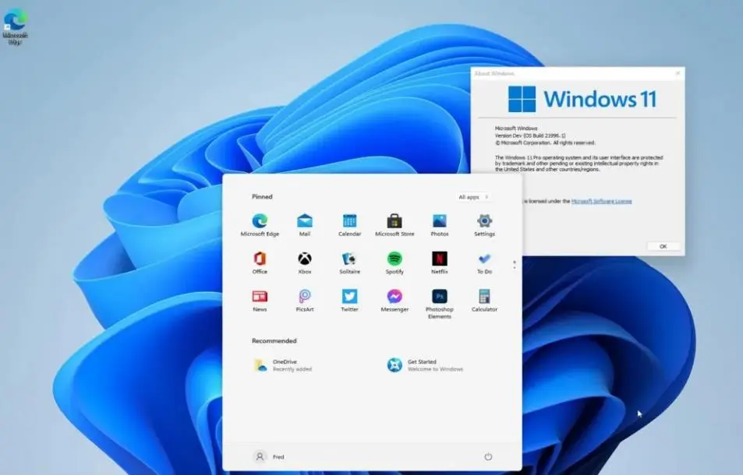Image resolution: width=743 pixels, height=475 pixels.
Task: Launch the Photos app
Action: [x=439, y=225]
